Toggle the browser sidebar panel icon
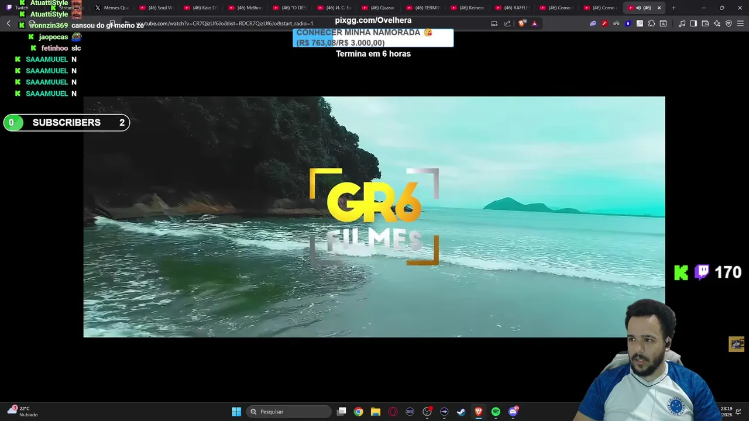Viewport: 749px width, 421px height. pyautogui.click(x=693, y=23)
